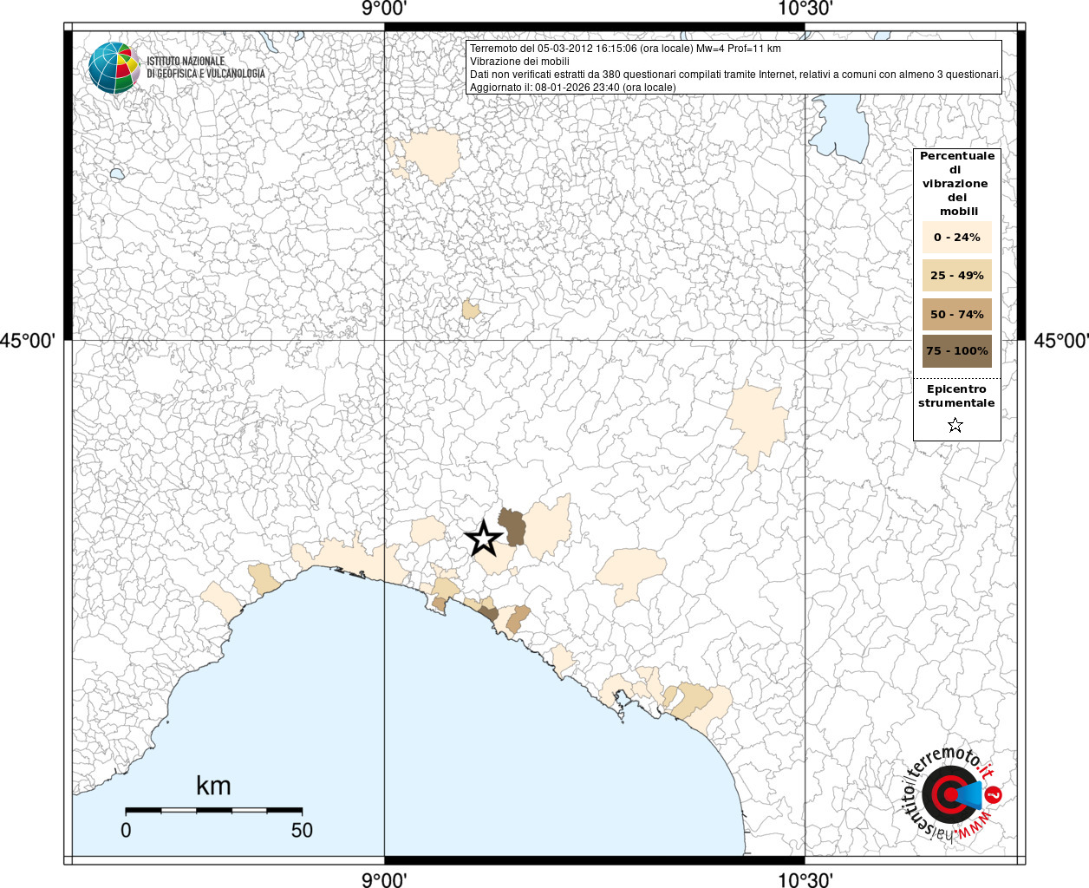Image resolution: width=1089 pixels, height=888 pixels.
Task: Click the haisentitoilterremoto.it target logo
Action: (954, 793)
